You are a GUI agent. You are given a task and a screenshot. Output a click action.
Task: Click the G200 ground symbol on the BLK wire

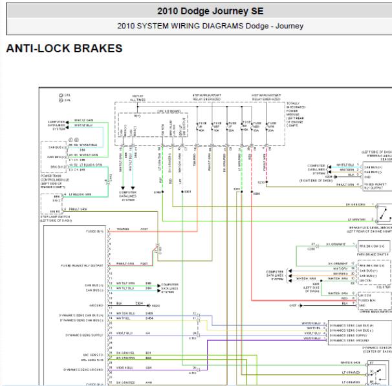pos(149,305)
